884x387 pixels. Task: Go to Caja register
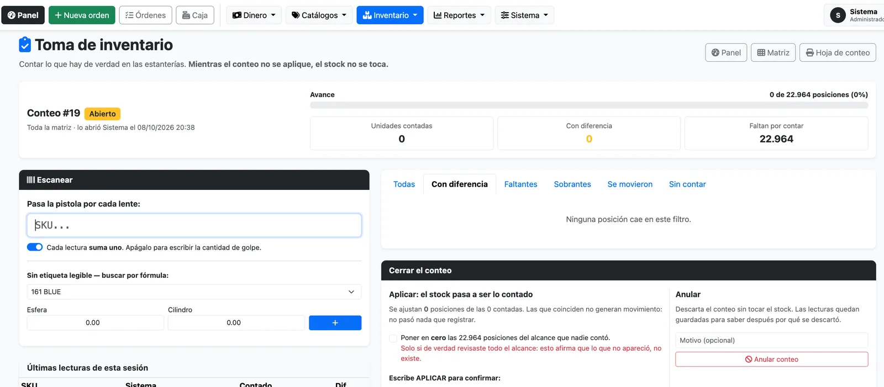pos(195,15)
